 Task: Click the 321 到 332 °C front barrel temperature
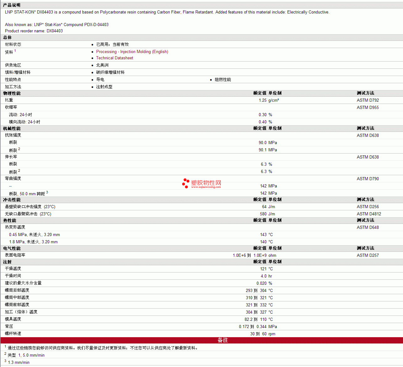259,305
